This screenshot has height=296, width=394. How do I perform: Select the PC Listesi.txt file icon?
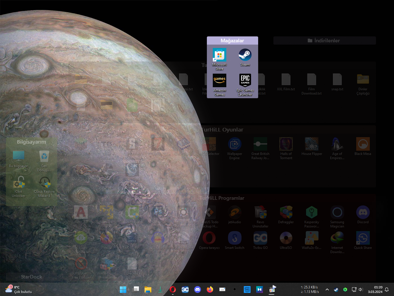coord(183,82)
